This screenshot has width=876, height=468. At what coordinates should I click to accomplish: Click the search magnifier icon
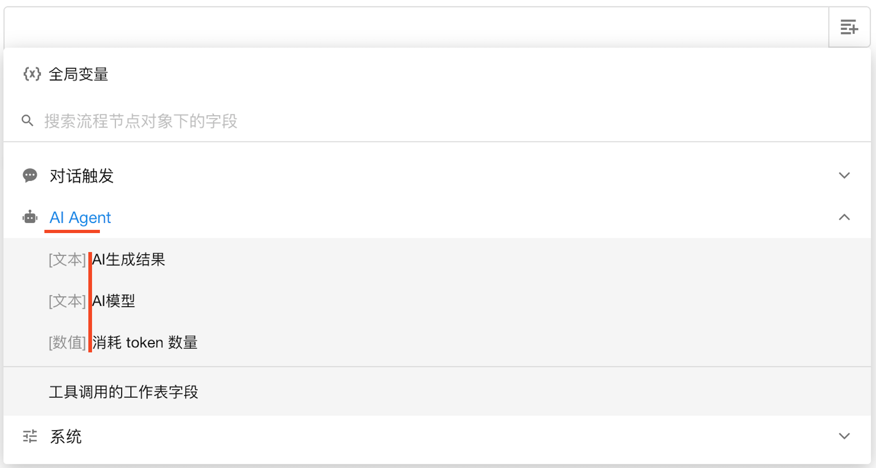(27, 121)
